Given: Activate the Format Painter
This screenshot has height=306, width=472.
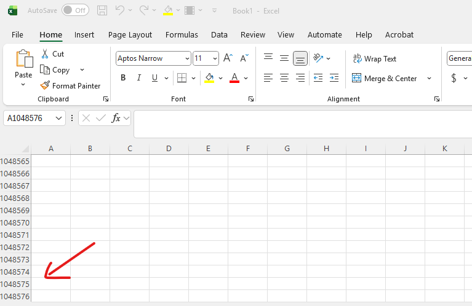Looking at the screenshot, I should [70, 85].
